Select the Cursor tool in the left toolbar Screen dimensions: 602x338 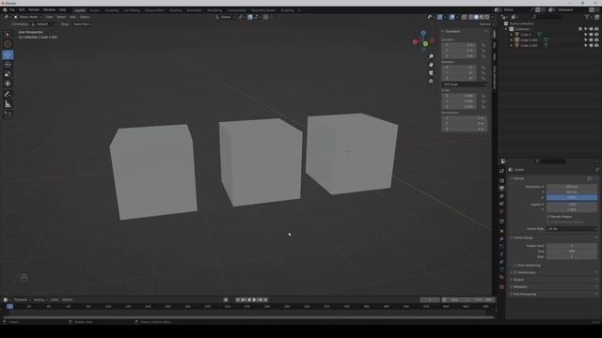[8, 44]
